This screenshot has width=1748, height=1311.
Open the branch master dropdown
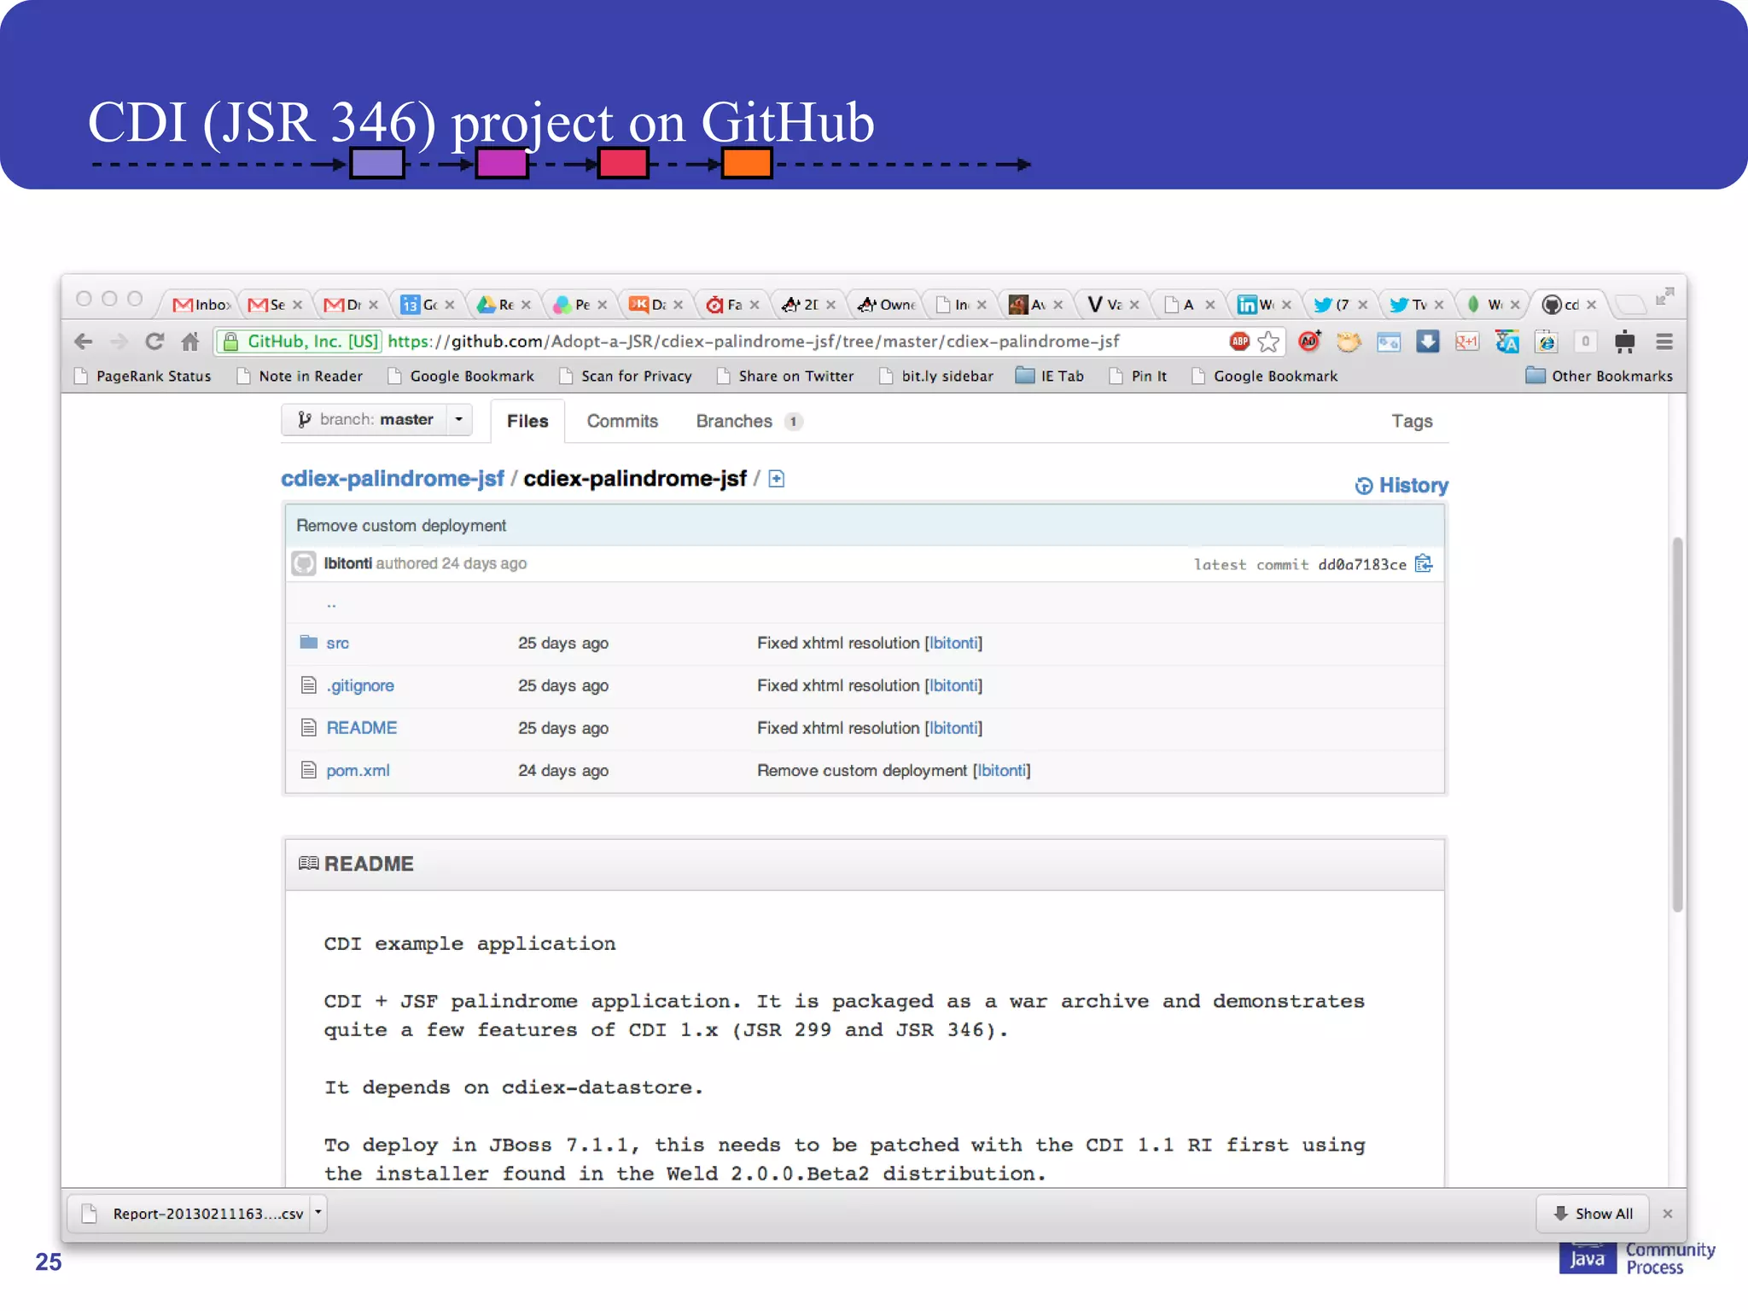point(376,419)
